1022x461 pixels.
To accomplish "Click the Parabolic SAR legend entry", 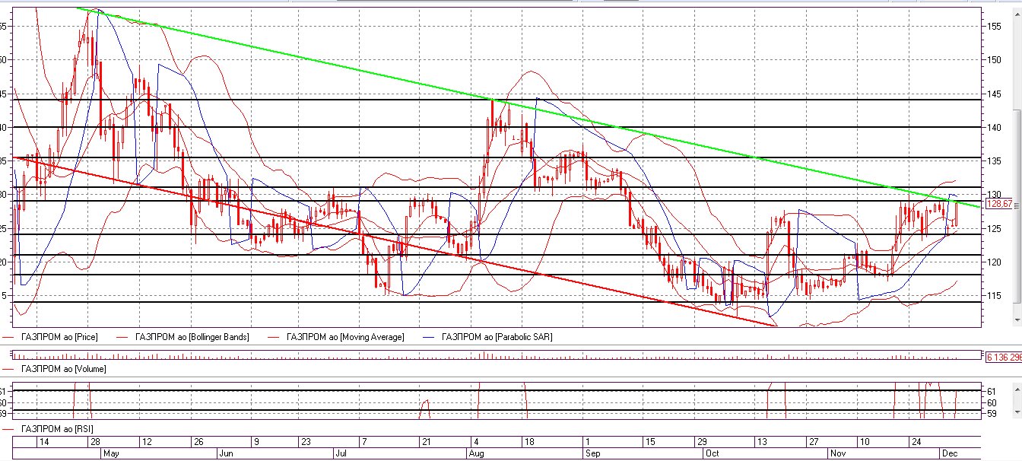I will click(497, 336).
